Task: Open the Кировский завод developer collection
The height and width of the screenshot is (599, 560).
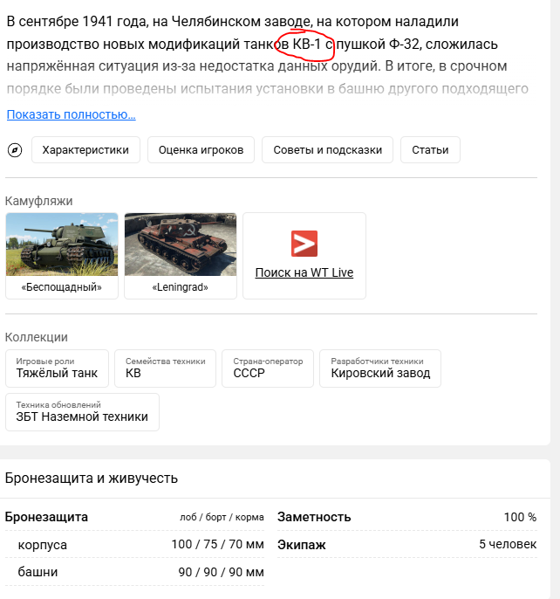Action: [x=380, y=368]
